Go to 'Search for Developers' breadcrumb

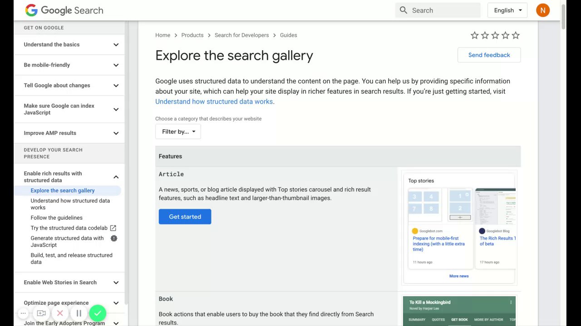click(x=241, y=35)
